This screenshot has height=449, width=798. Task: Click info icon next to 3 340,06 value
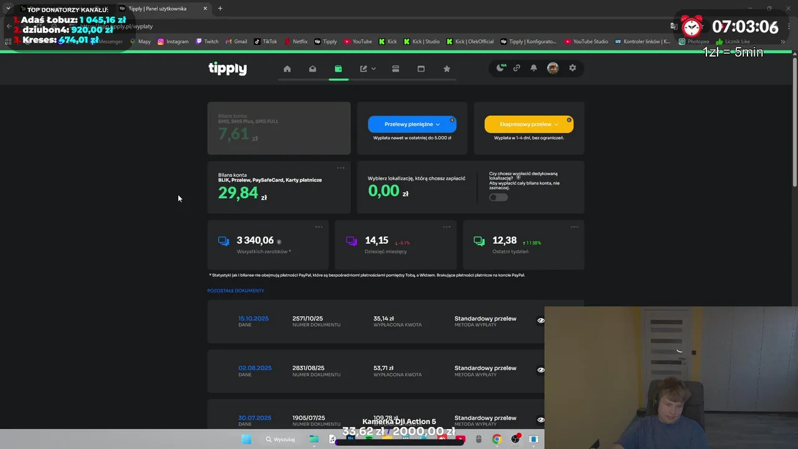click(279, 241)
